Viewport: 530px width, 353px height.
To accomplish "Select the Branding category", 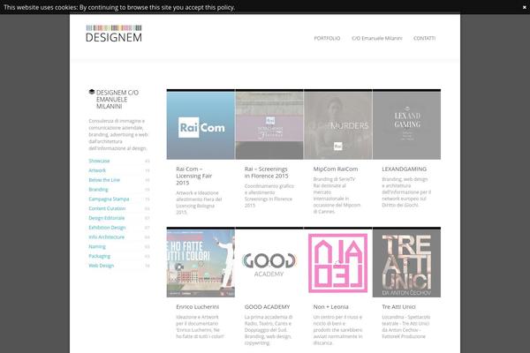I will click(x=98, y=189).
